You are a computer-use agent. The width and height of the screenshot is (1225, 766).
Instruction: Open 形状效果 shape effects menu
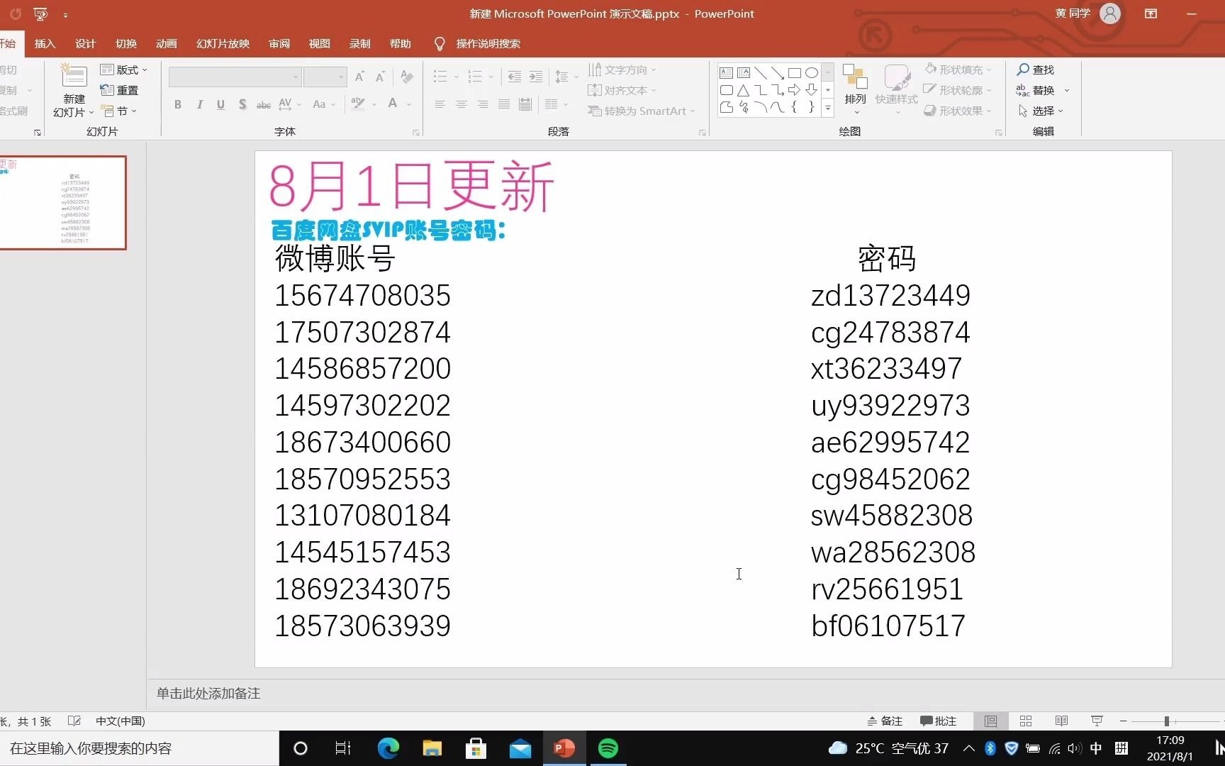tap(958, 111)
